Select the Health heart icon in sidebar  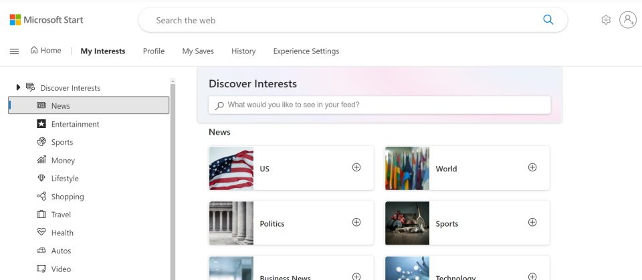coord(41,232)
